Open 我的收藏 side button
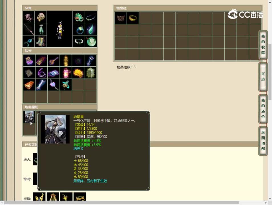The image size is (272, 205). pos(263,45)
